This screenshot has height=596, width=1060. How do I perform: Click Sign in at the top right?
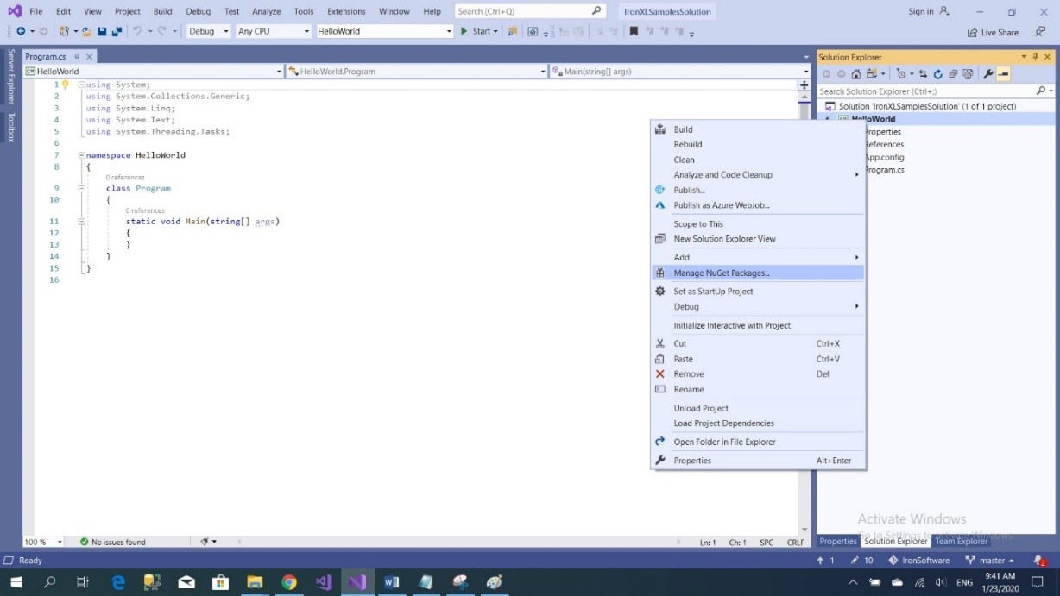921,11
